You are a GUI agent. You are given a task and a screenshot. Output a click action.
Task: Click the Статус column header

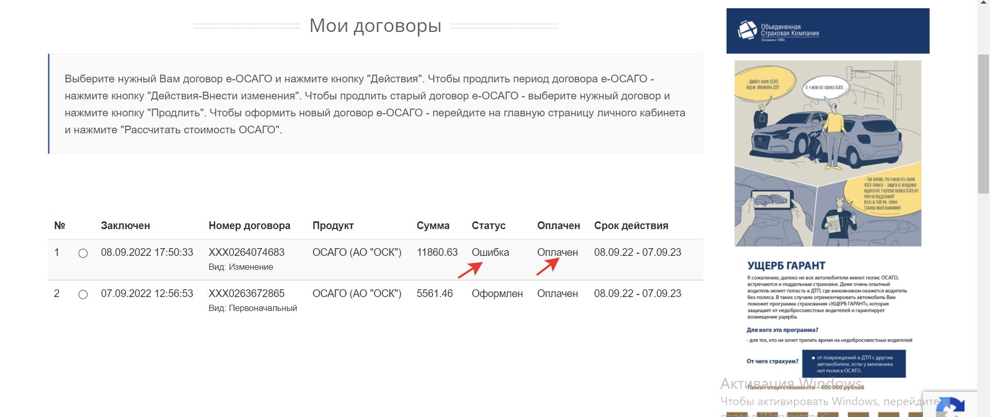[x=488, y=225]
